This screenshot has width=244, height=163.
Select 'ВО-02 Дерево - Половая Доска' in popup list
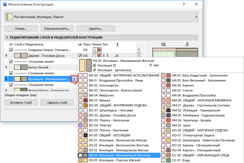coord(119,115)
